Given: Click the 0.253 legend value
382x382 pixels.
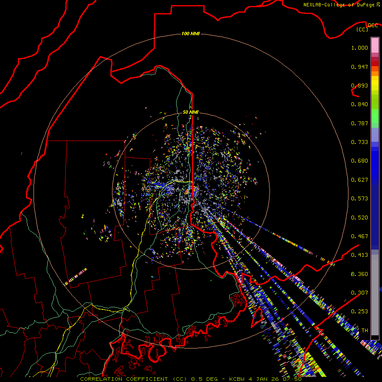Looking at the screenshot, I should coord(360,312).
